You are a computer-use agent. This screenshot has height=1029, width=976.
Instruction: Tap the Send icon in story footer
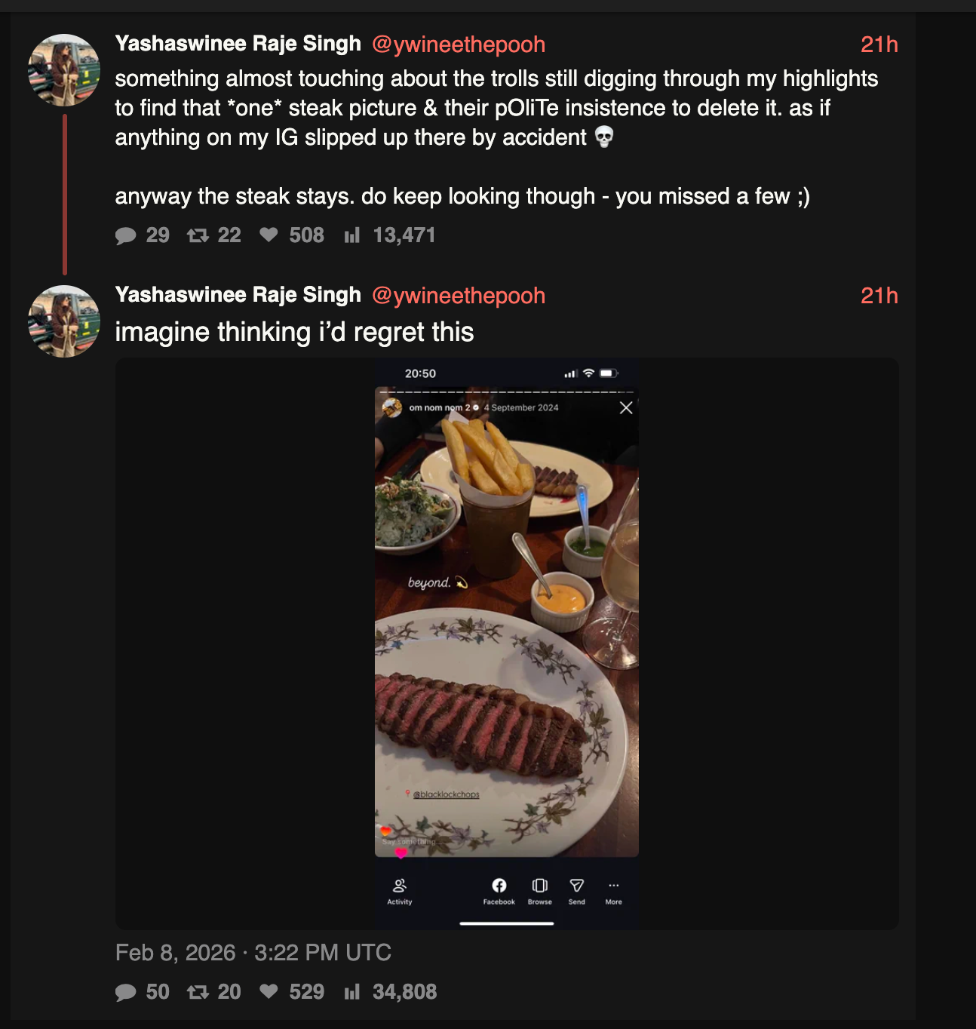point(577,886)
